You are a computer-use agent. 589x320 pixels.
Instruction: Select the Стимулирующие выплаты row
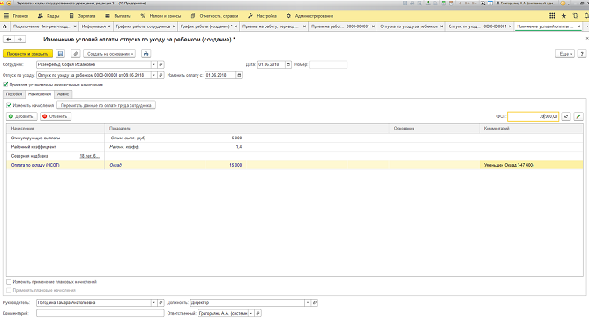click(x=294, y=138)
